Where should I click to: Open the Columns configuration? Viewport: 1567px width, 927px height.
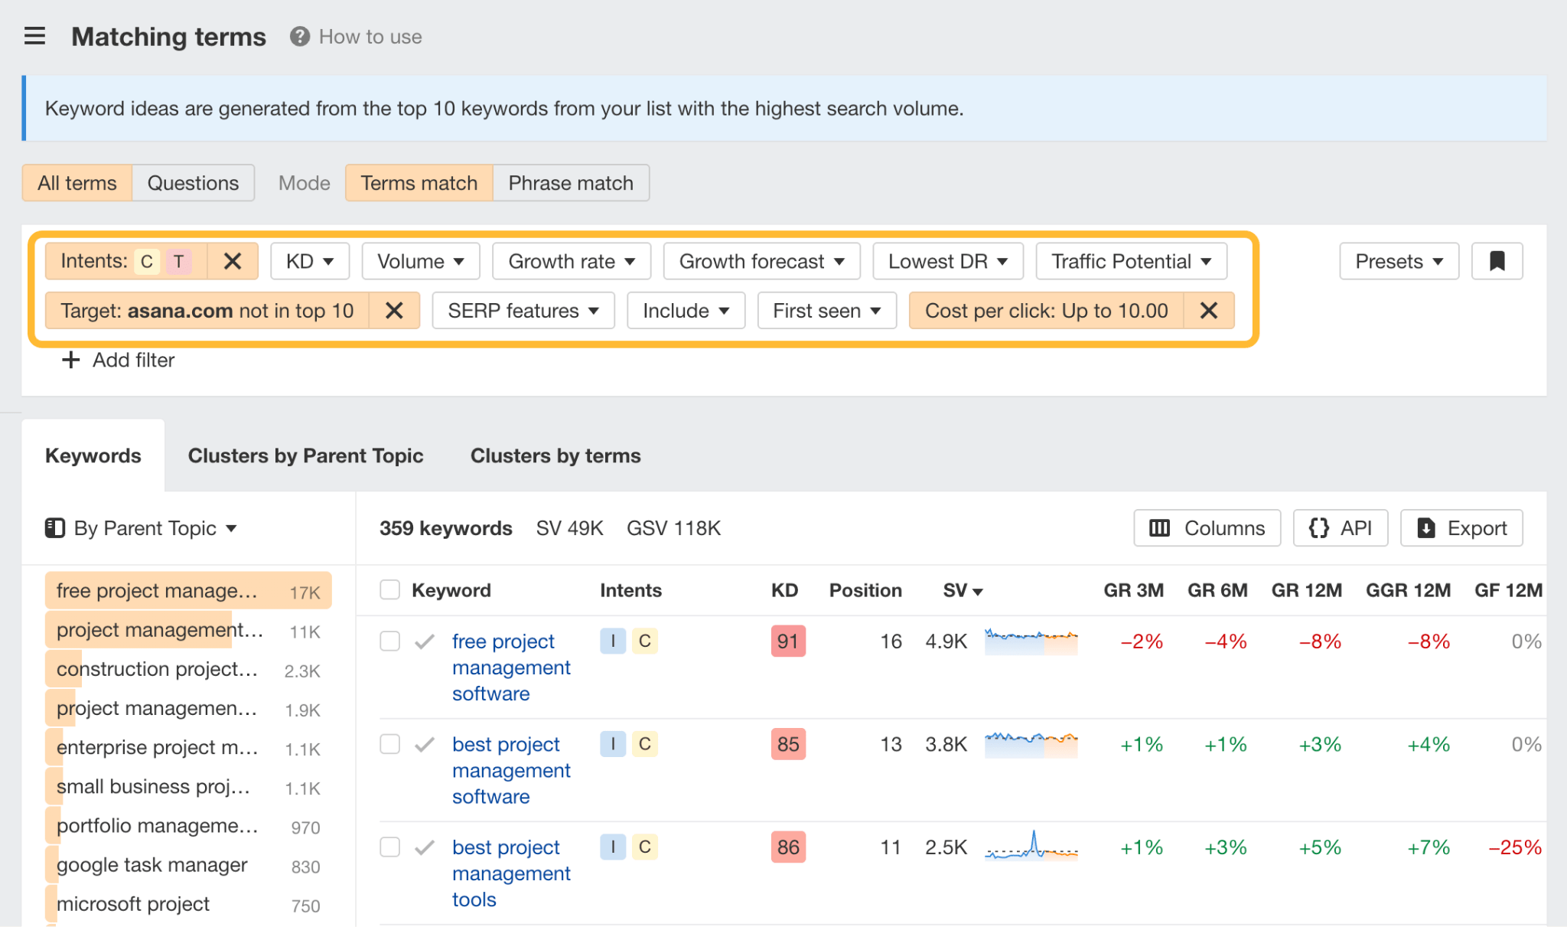click(x=1207, y=527)
